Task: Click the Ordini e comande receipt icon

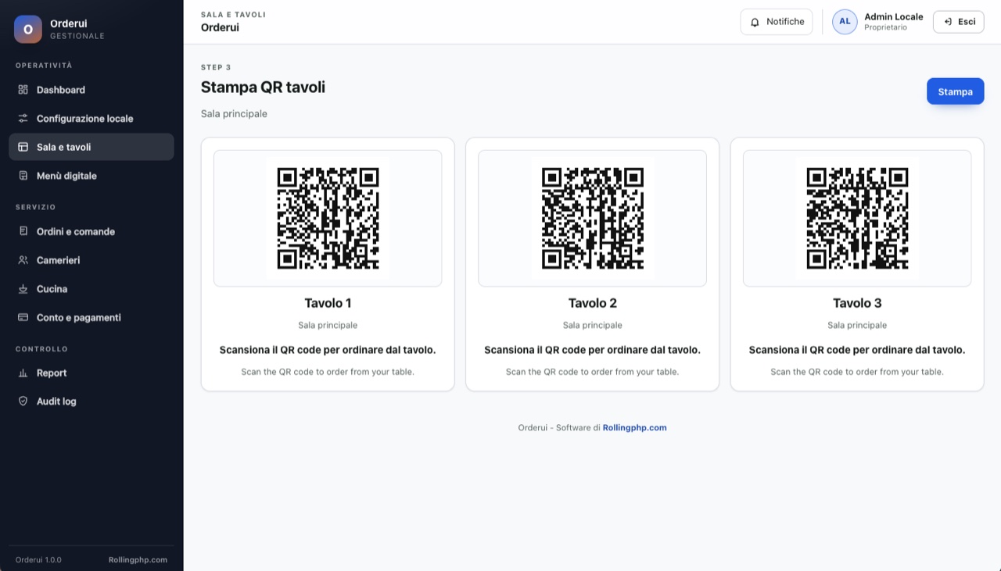Action: 23,231
